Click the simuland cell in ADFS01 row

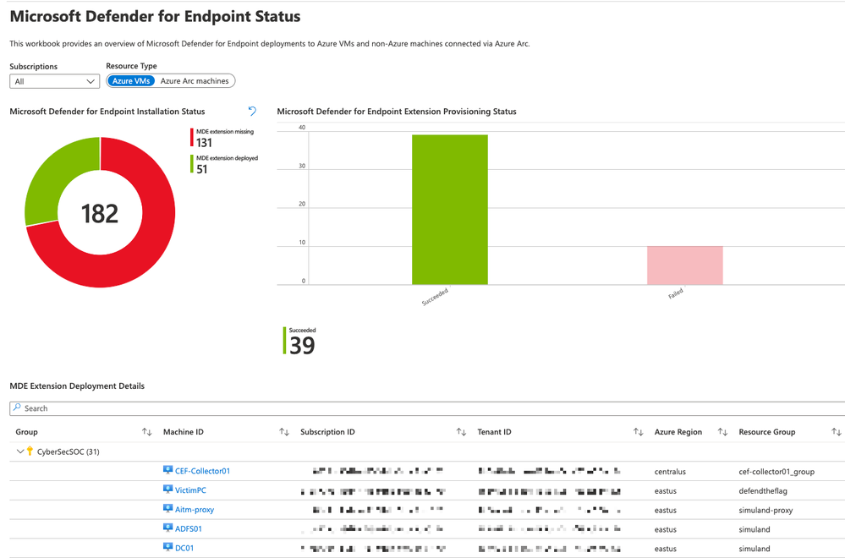tap(754, 529)
